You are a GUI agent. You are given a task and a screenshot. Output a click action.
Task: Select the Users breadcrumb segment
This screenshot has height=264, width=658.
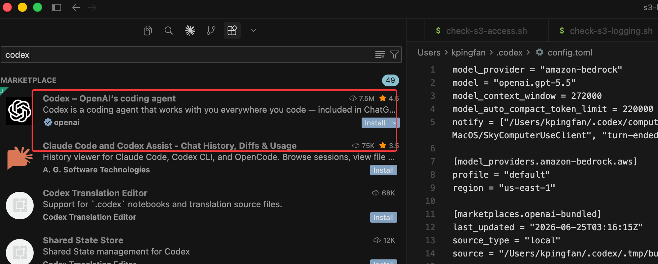(429, 53)
